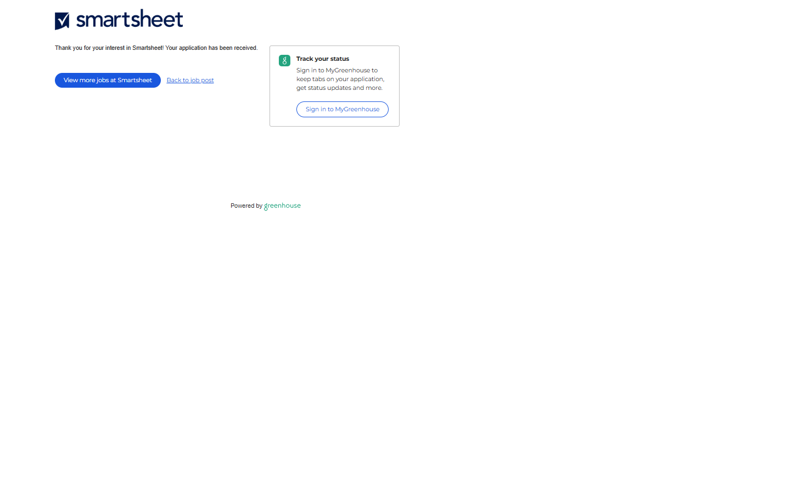The height and width of the screenshot is (484, 797).
Task: Click the word 'MyGreenhouse' on the outlined button
Action: 357,110
